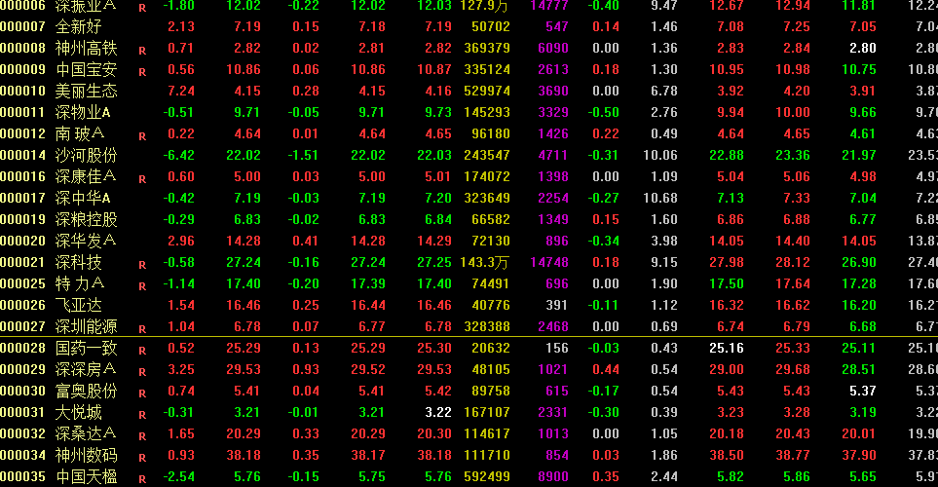The width and height of the screenshot is (938, 487).
Task: Click the R marker next to 大悦城
Action: coord(142,415)
